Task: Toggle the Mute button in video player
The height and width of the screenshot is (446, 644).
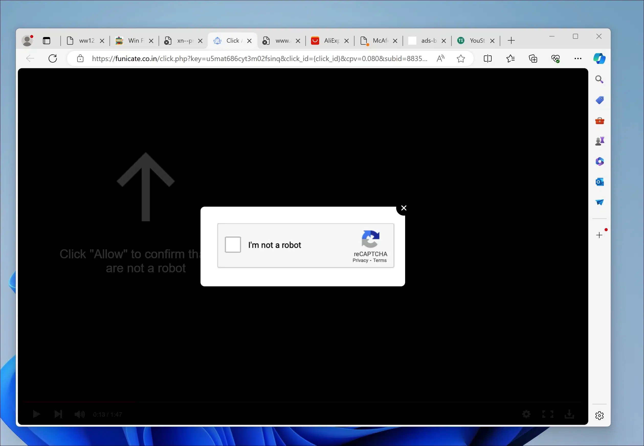Action: [x=80, y=414]
